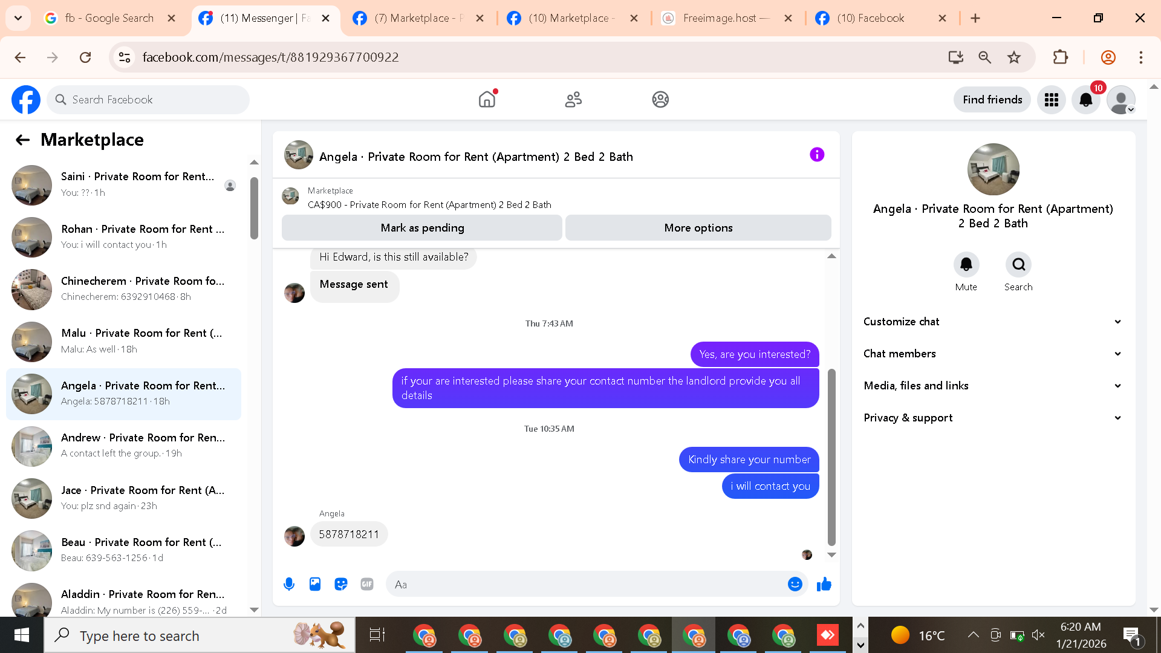Mute this Angela conversation

(966, 265)
